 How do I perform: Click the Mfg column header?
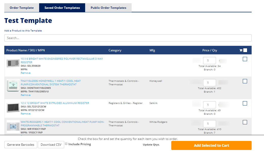(x=152, y=50)
